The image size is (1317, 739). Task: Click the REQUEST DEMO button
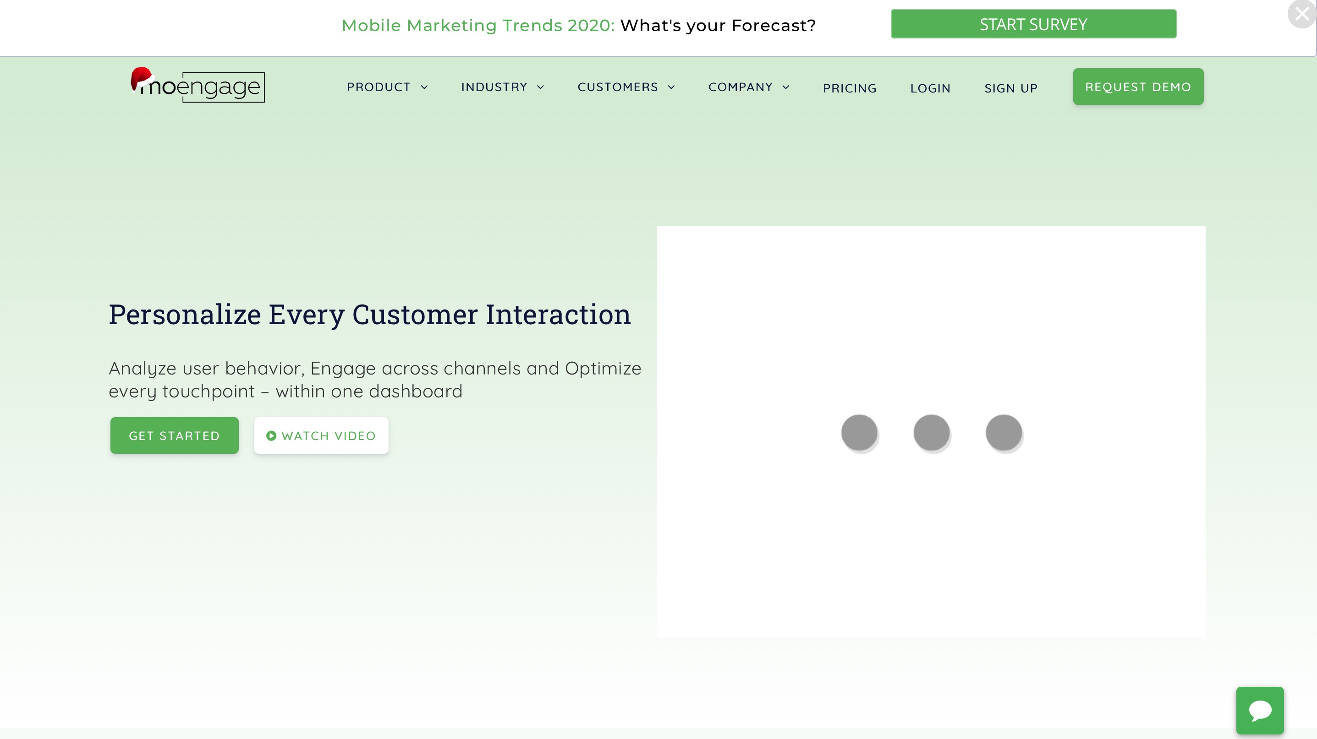click(x=1138, y=86)
